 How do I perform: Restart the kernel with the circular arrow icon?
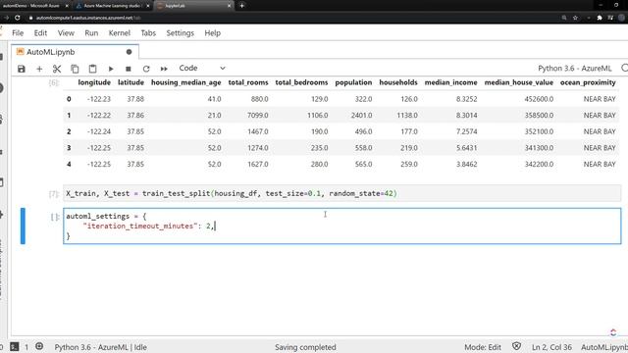pos(146,69)
